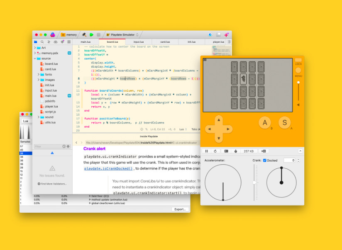This screenshot has width=342, height=250.
Task: Click the green Run play button
Action: click(92, 35)
